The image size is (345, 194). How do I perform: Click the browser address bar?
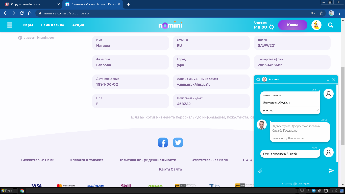coord(174,13)
